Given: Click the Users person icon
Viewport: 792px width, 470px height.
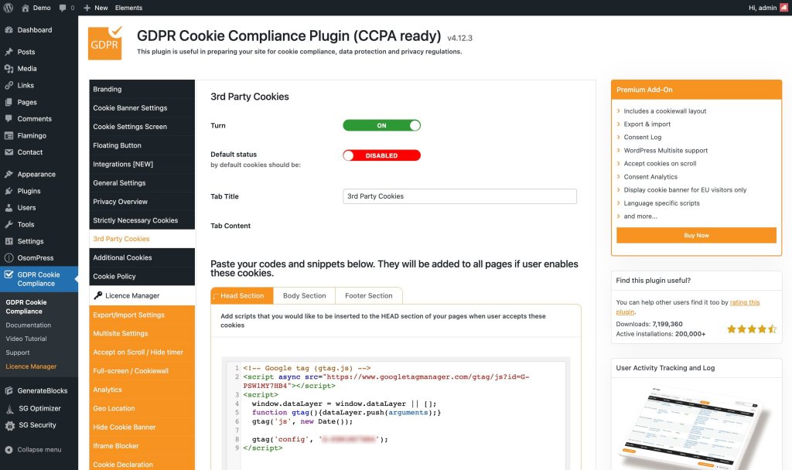Looking at the screenshot, I should click(x=9, y=207).
